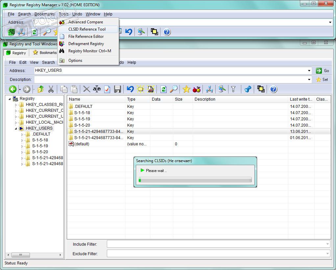Click the Save floppy disk icon
This screenshot has width=336, height=270.
[117, 89]
